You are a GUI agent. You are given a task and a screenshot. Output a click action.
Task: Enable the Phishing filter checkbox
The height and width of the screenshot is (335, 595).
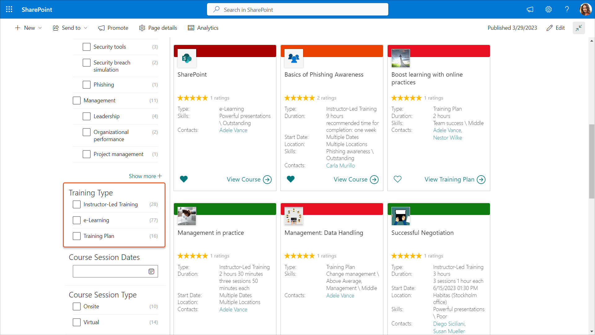86,85
